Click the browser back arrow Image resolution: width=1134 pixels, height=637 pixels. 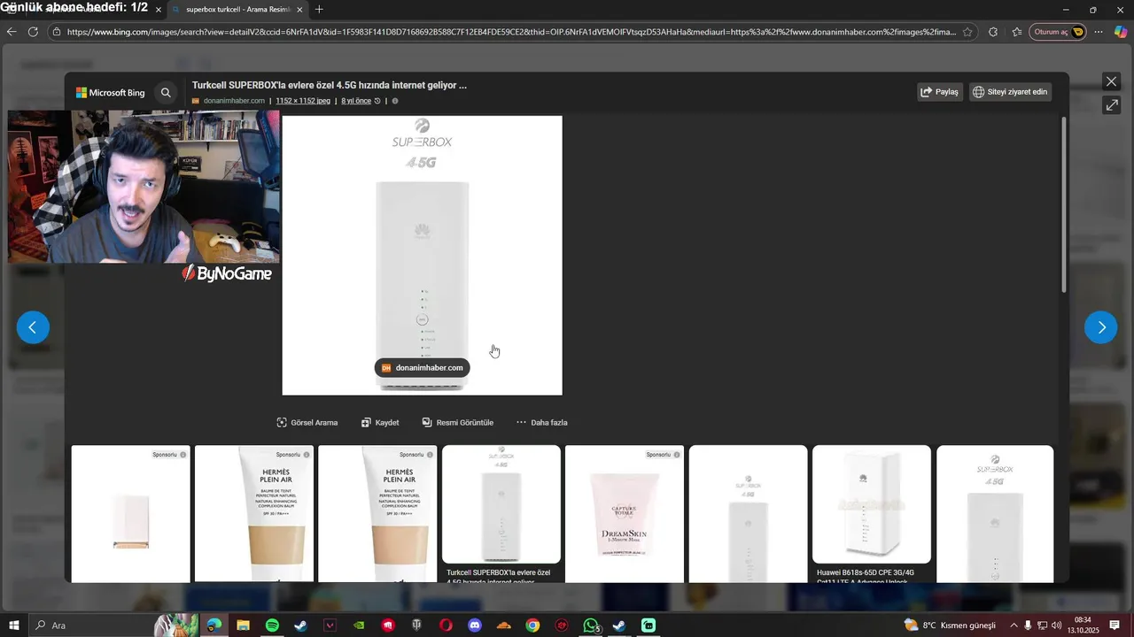(x=12, y=32)
